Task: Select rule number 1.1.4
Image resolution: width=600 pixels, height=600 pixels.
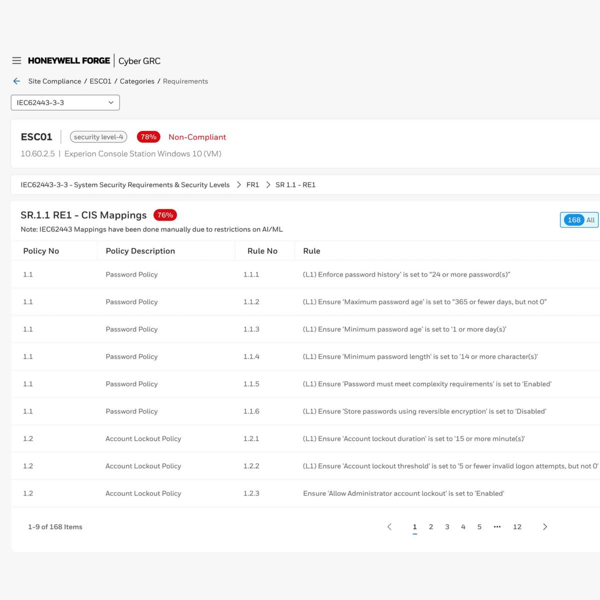Action: [x=251, y=356]
